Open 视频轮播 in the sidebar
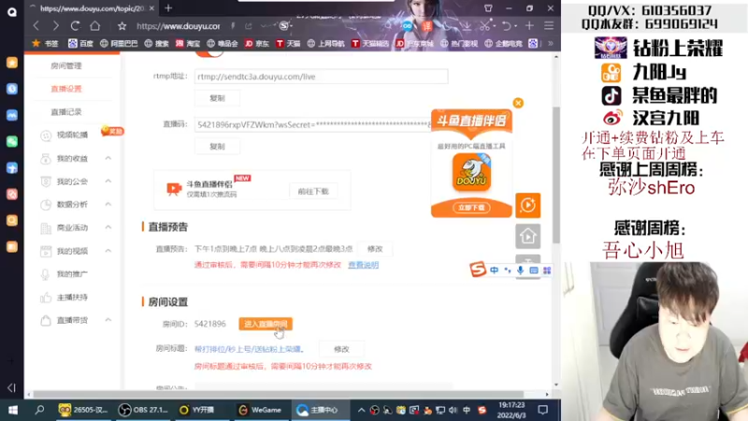The height and width of the screenshot is (421, 748). click(x=72, y=135)
